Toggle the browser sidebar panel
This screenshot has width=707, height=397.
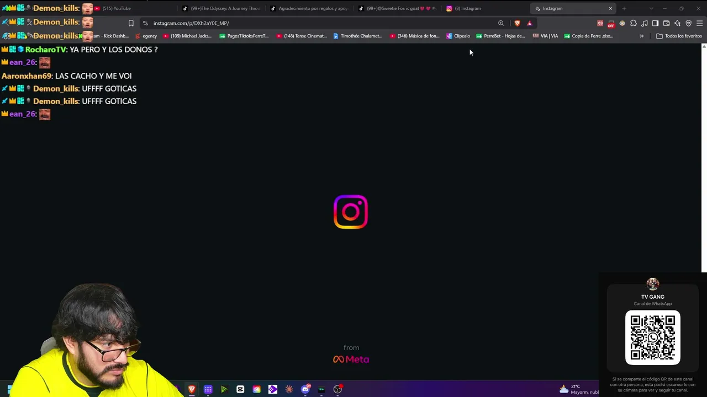point(655,23)
